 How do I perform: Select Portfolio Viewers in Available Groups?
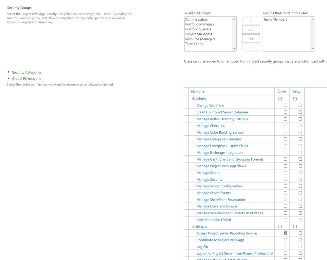[x=198, y=29]
